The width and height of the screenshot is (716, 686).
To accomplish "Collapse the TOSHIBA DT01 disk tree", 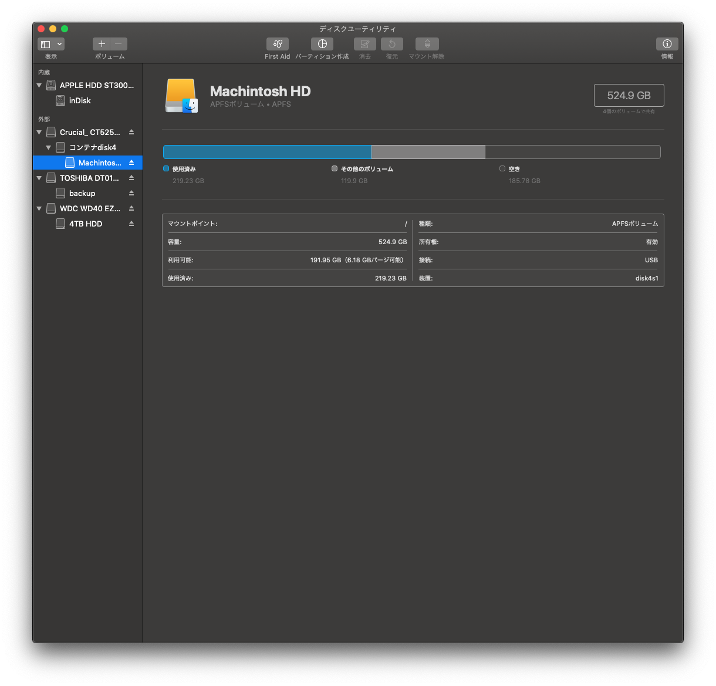I will [x=39, y=178].
